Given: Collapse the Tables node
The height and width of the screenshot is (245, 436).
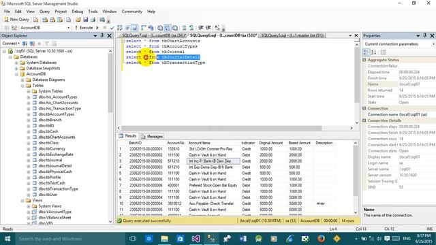Looking at the screenshot, I should pos(22,86).
